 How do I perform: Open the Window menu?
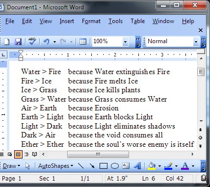coord(163,21)
